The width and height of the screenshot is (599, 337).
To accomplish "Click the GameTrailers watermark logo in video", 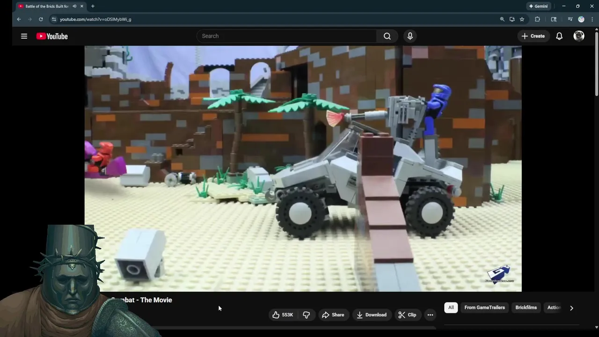I will tap(499, 275).
